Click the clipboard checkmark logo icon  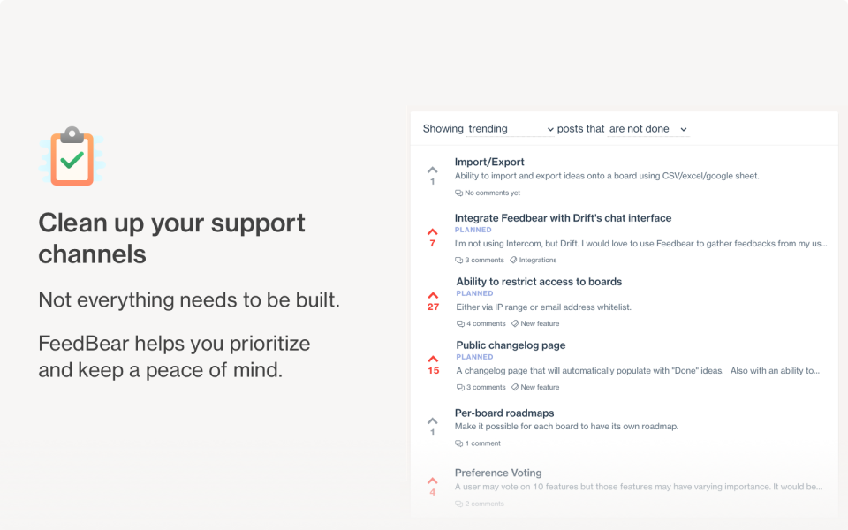tap(72, 157)
